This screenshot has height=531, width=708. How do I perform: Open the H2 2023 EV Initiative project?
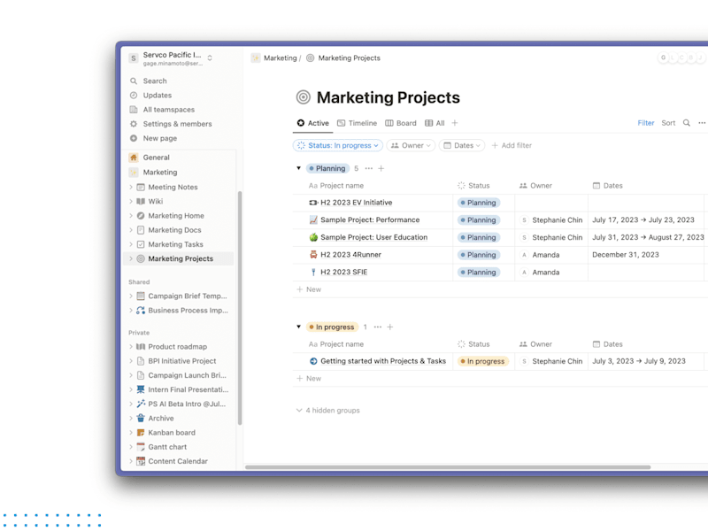tap(357, 203)
